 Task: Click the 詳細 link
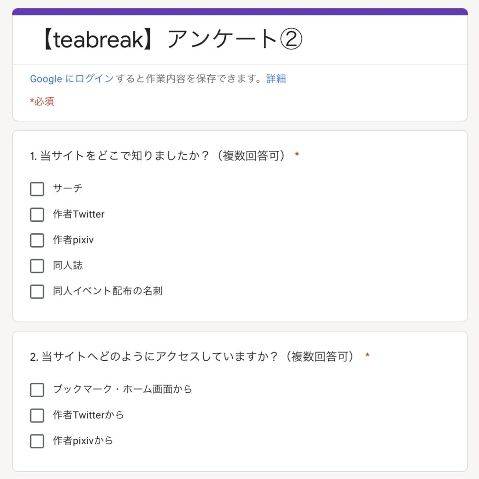[x=276, y=79]
